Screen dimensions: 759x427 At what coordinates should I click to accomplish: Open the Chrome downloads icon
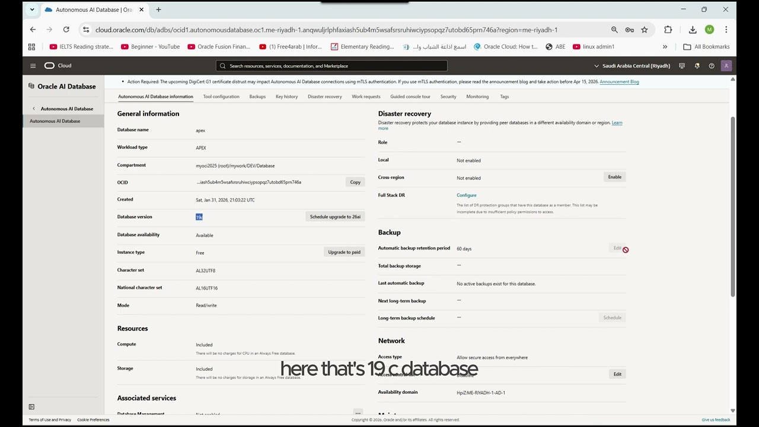pos(693,30)
